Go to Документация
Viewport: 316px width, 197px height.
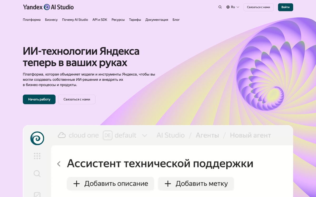[x=157, y=20]
